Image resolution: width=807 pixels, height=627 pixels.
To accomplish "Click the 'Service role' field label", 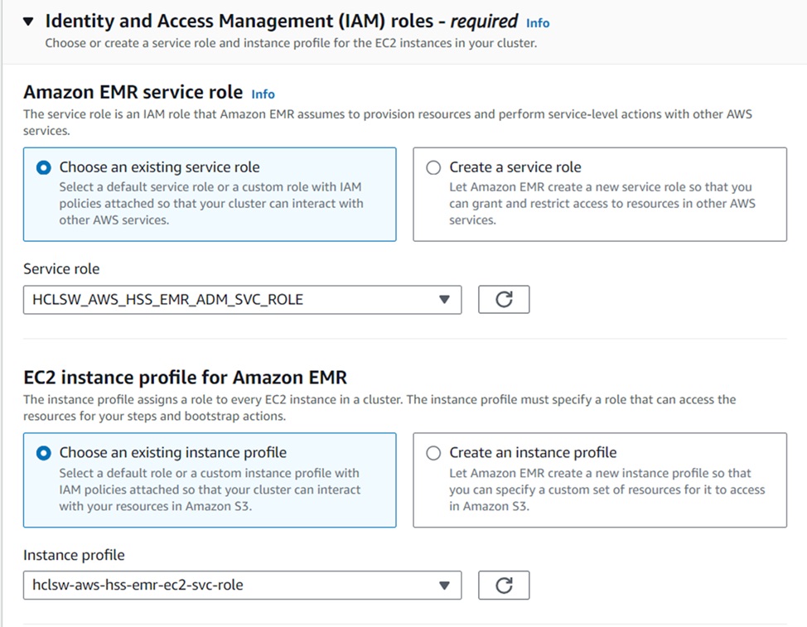I will click(x=61, y=269).
